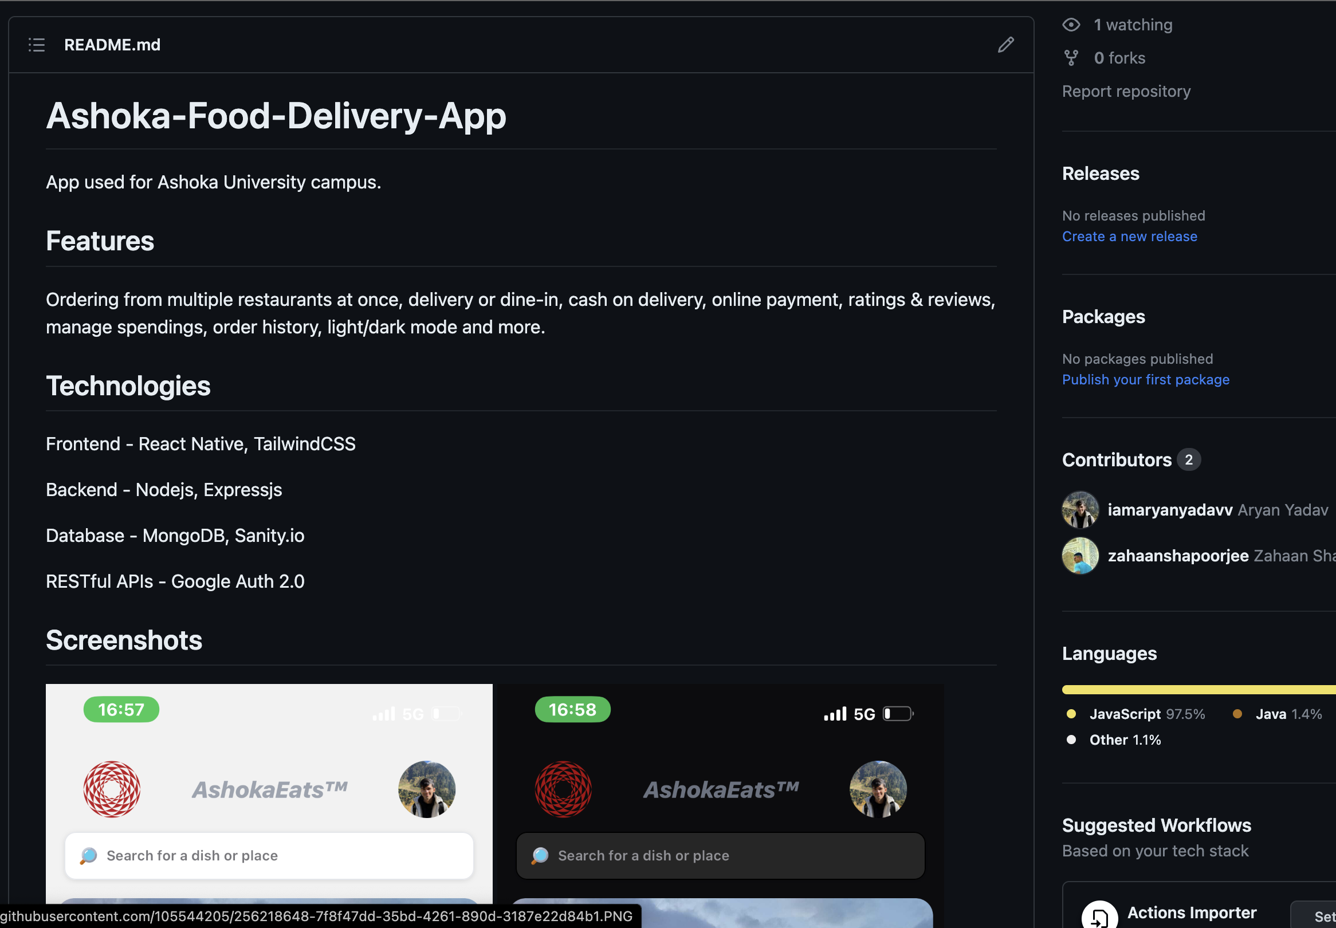This screenshot has height=928, width=1336.
Task: Click the README.md file title
Action: (x=112, y=45)
